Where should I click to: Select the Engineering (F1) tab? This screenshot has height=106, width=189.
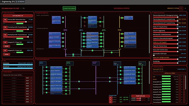(8, 1)
